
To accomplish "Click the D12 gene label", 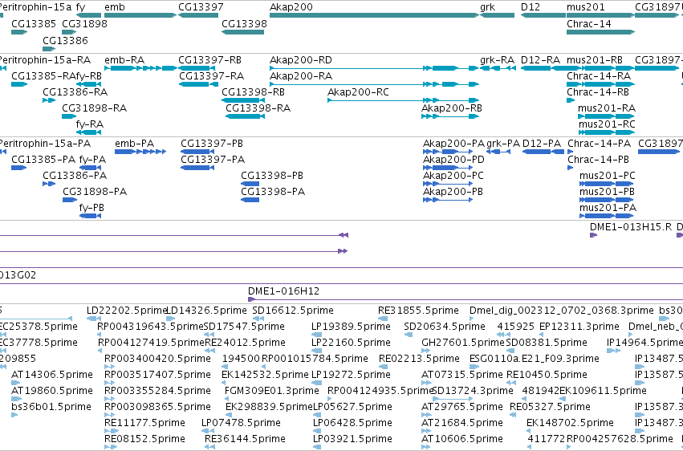I will 531,7.
